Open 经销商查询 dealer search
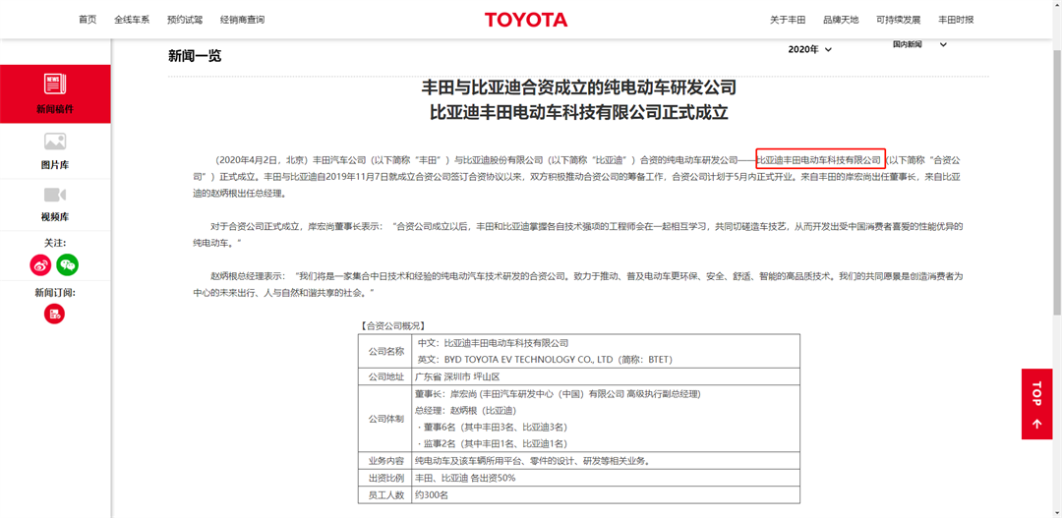This screenshot has height=518, width=1062. click(242, 20)
